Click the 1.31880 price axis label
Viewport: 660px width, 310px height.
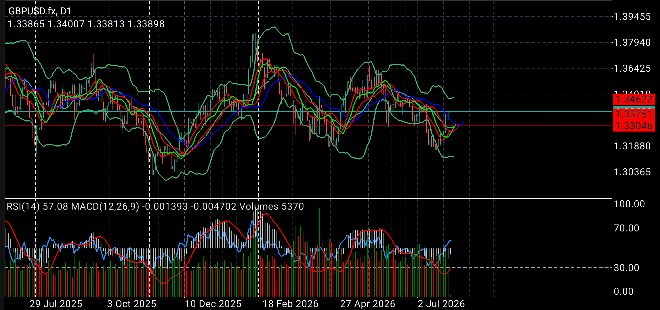[x=632, y=146]
